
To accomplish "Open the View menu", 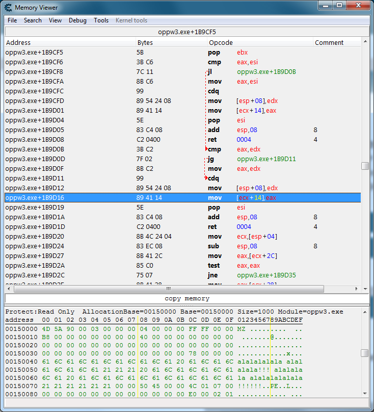I will click(55, 20).
